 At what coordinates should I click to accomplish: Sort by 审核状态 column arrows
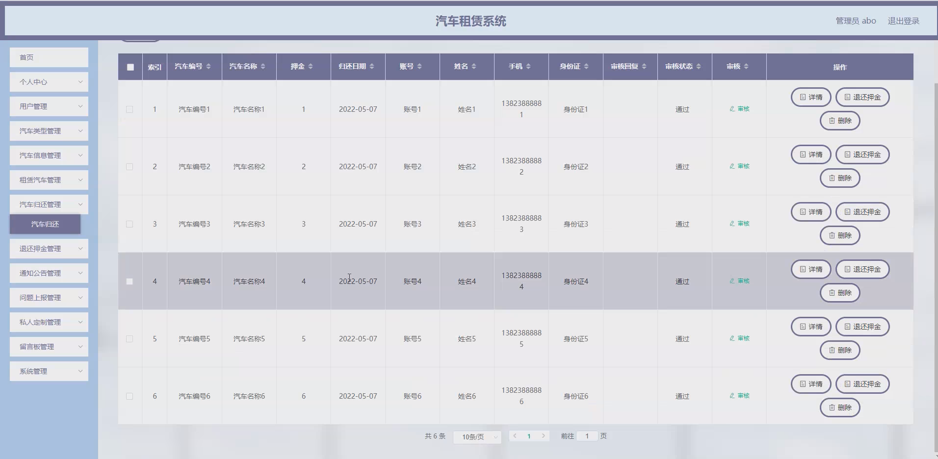tap(699, 66)
